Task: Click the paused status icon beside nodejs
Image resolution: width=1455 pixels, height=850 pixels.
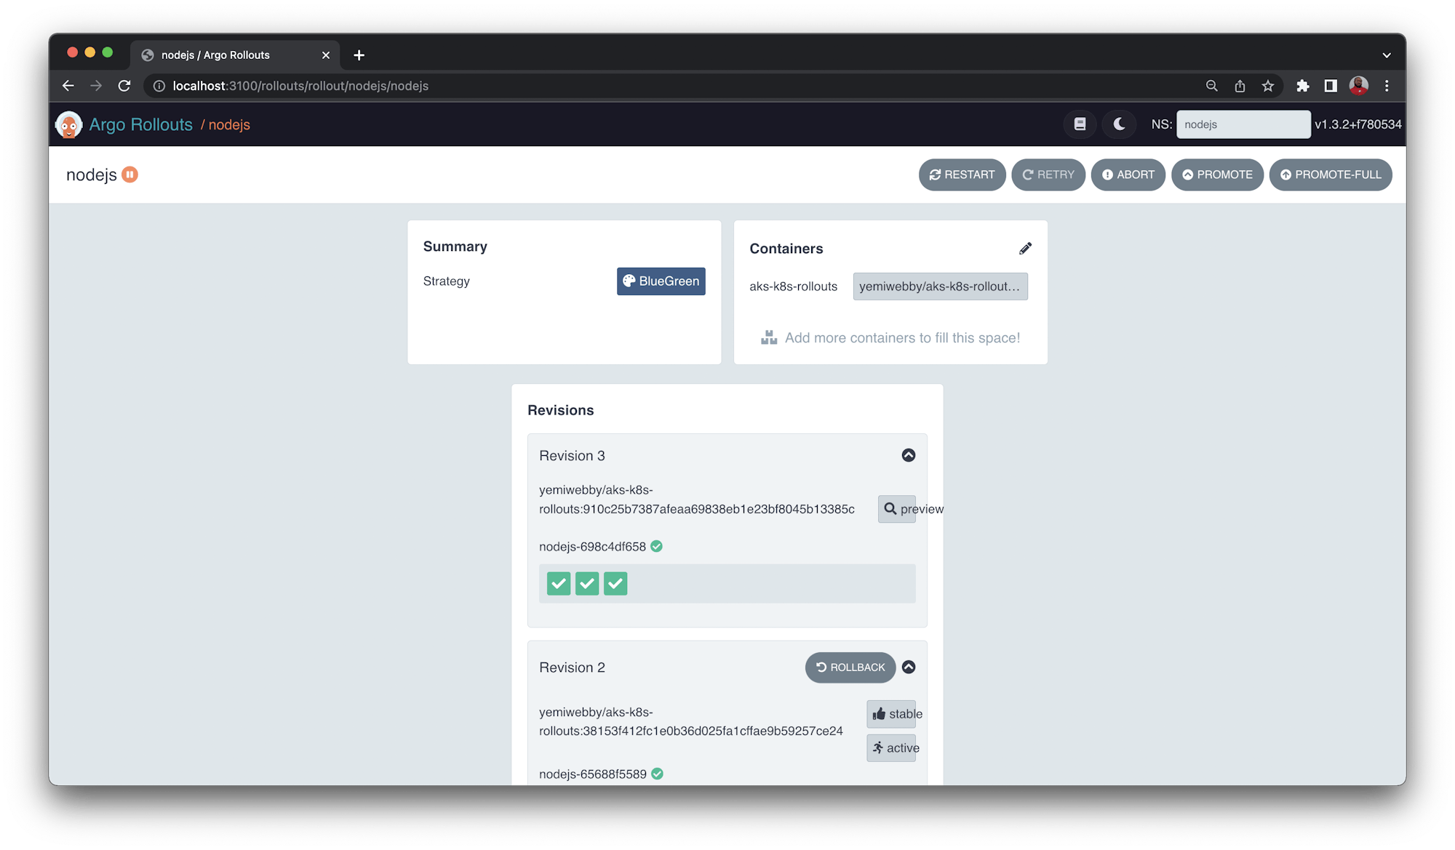Action: pyautogui.click(x=129, y=175)
